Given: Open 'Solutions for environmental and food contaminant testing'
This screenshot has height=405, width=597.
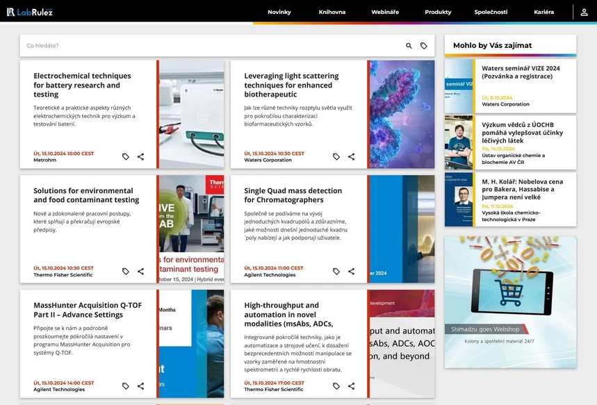Looking at the screenshot, I should click(x=86, y=195).
